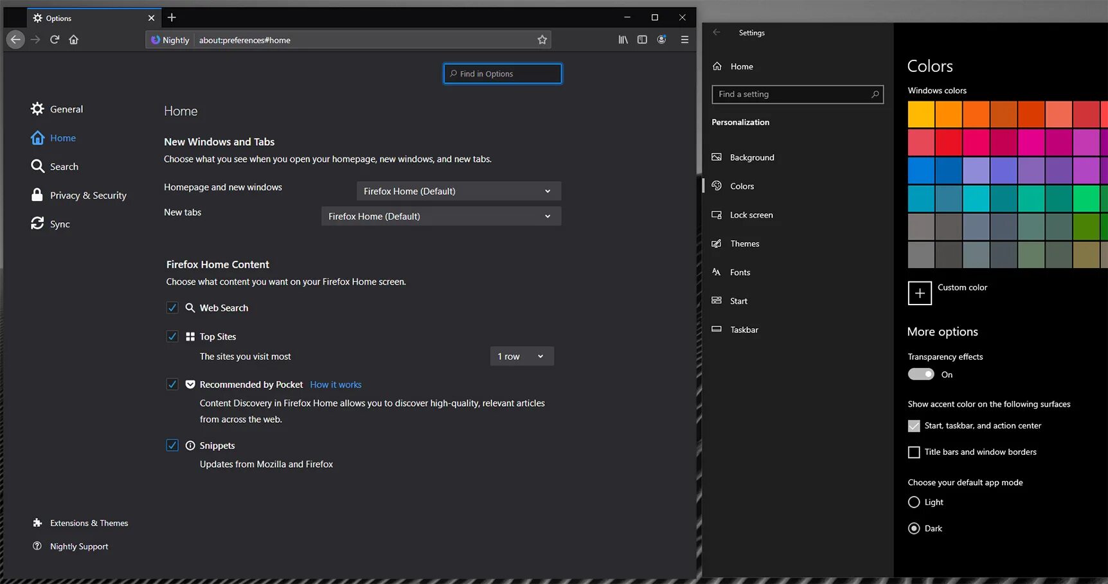
Task: Go back with the Firefox back arrow
Action: pyautogui.click(x=15, y=40)
